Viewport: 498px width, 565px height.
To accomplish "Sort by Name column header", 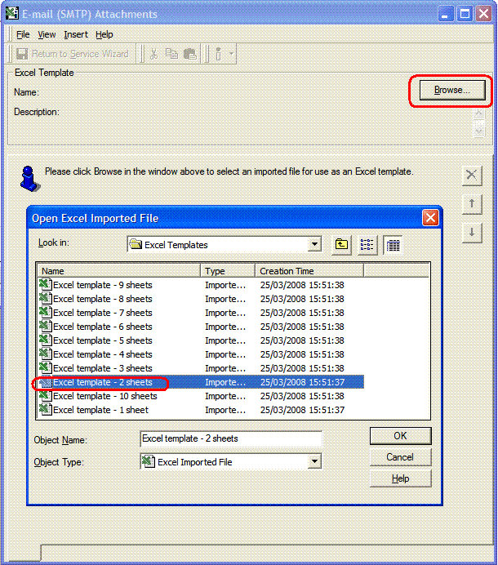I will [x=119, y=271].
